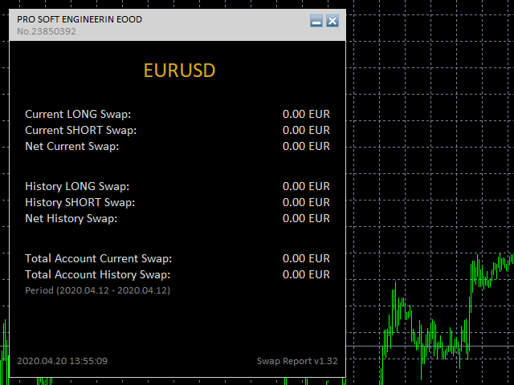Click the Current LONG Swap value 0.00 EUR
514x385 pixels.
point(306,114)
